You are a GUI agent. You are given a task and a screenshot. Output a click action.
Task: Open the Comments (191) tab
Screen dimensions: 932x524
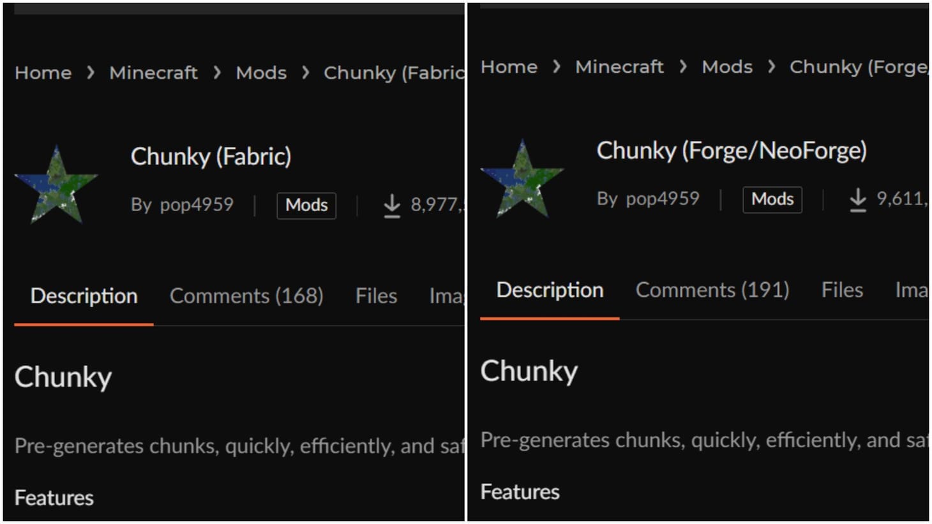tap(712, 290)
